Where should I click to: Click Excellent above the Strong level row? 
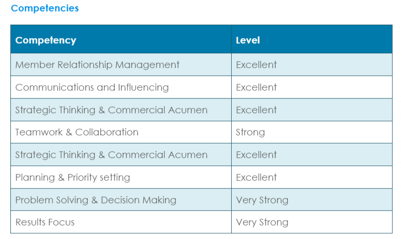click(x=256, y=110)
